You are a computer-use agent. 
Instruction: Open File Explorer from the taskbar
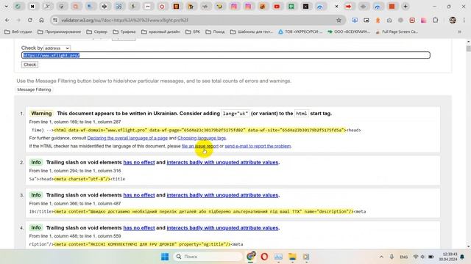[292, 257]
